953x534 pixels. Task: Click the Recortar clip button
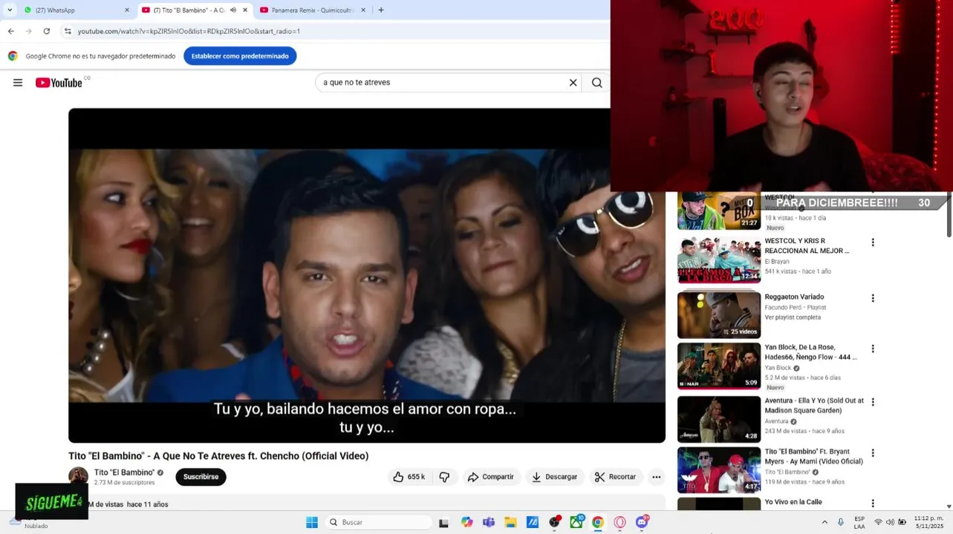(616, 477)
